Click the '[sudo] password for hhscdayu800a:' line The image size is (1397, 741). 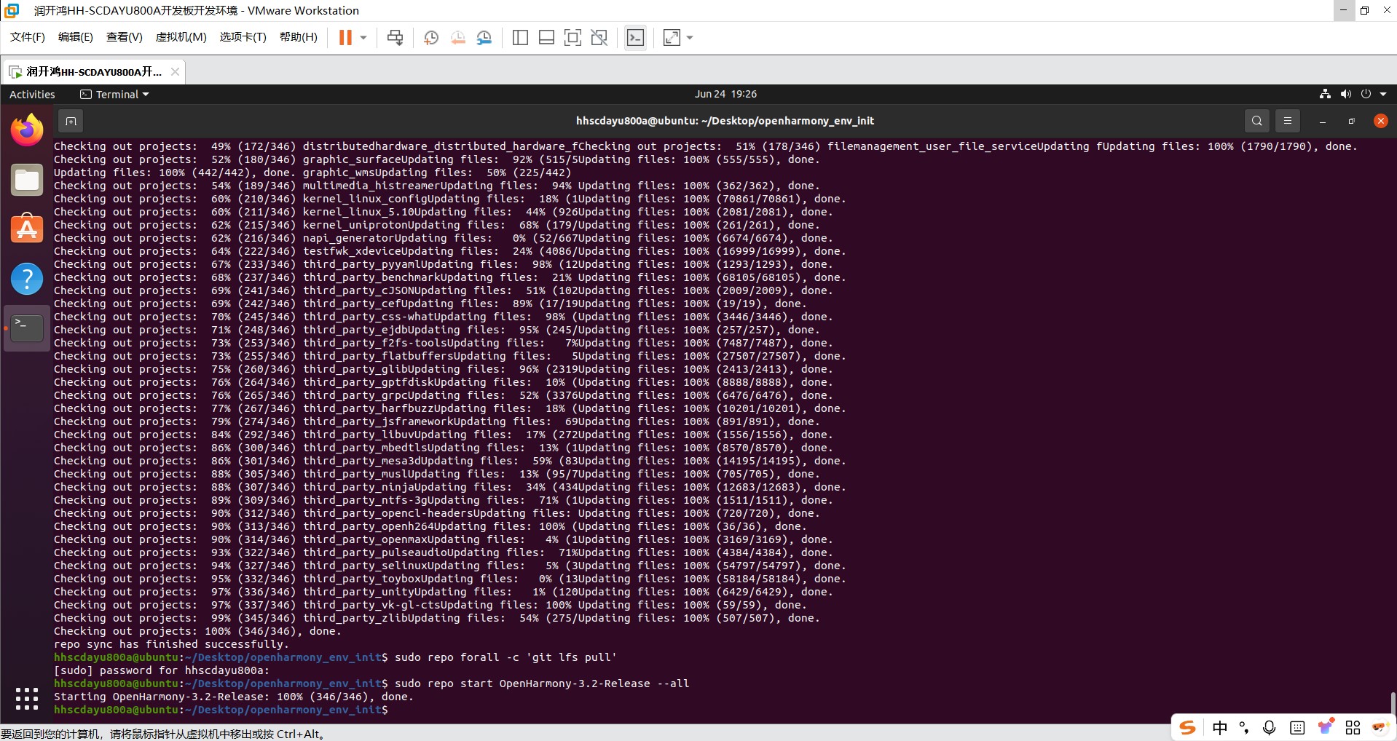[x=162, y=670]
